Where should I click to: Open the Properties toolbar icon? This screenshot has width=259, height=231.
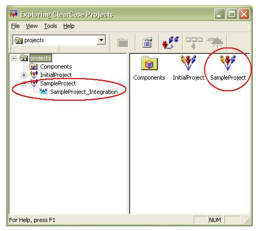coord(147,43)
